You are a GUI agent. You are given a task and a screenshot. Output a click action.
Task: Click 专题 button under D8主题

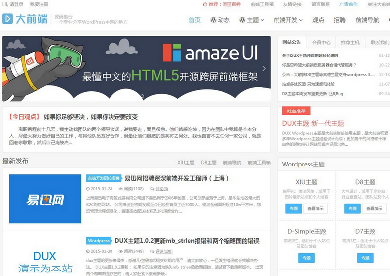[x=352, y=209]
